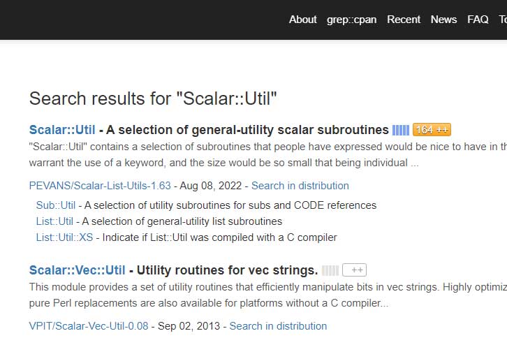Open the VPIT/Scalar-Vec-Util-0.08 distribution link

coord(89,326)
